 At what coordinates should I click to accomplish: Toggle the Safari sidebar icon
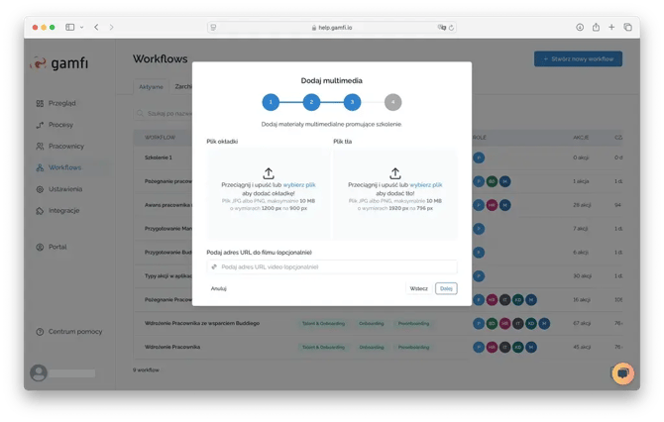tap(70, 27)
